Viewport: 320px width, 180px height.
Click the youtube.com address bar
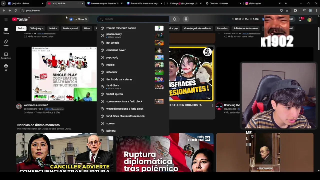tap(150, 10)
